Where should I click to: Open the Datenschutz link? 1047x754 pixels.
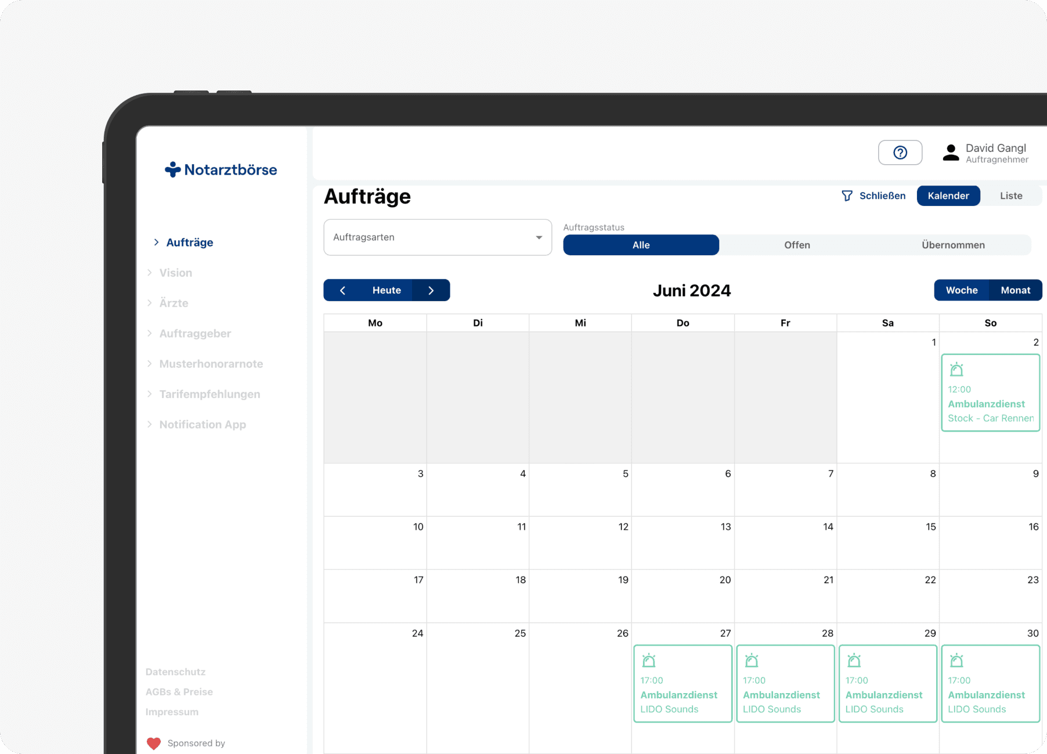point(175,672)
